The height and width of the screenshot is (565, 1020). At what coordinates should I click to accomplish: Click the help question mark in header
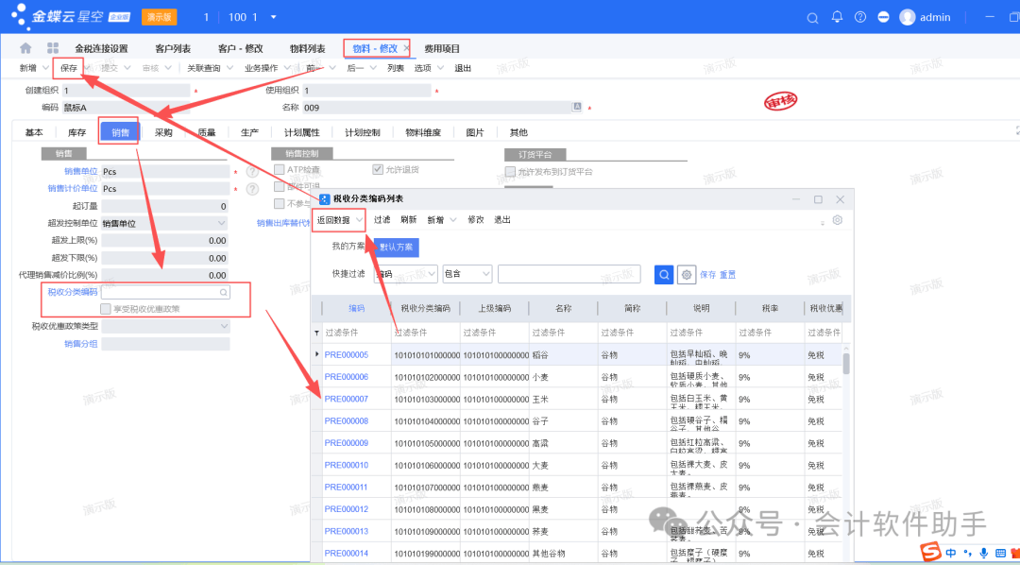point(859,18)
